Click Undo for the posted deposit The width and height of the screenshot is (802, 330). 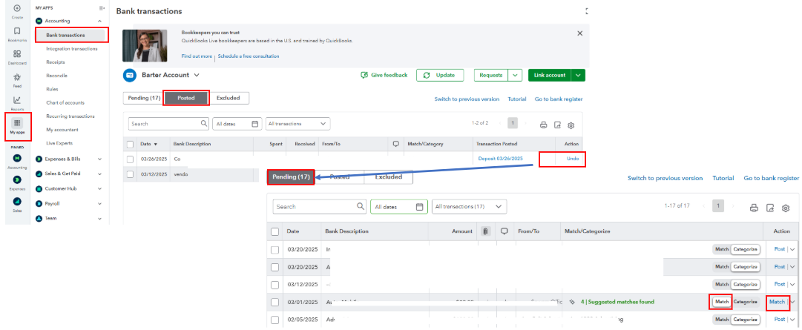pos(573,159)
